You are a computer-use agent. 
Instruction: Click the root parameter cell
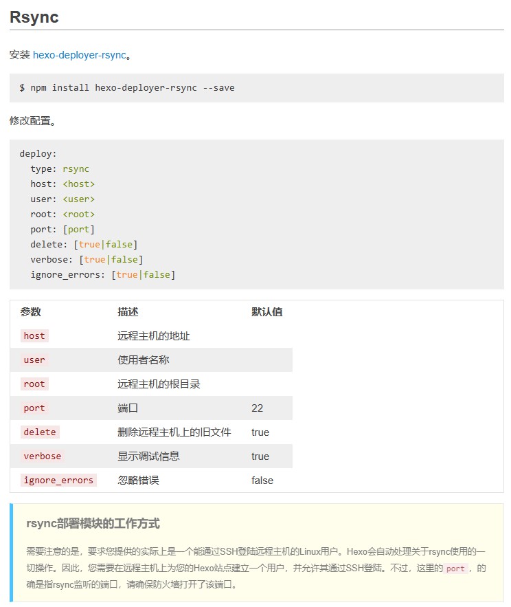click(34, 384)
